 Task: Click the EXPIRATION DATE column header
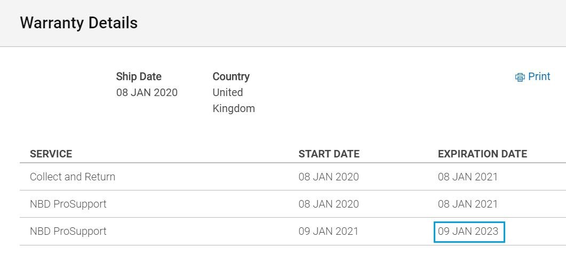coord(482,154)
